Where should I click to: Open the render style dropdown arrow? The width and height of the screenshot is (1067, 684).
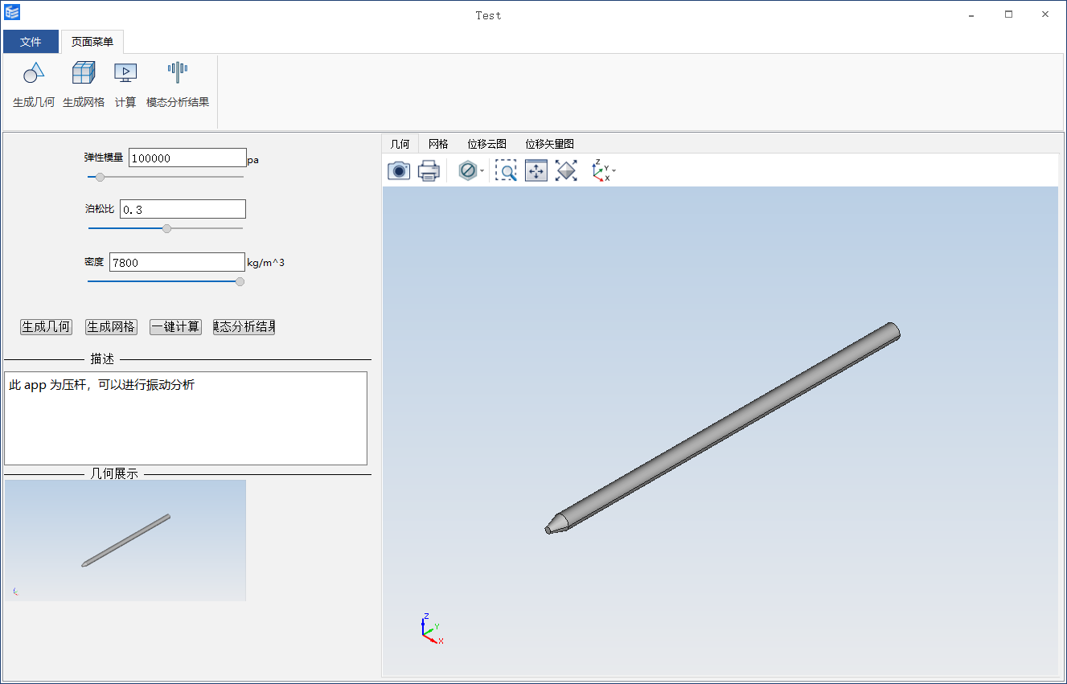tap(482, 171)
